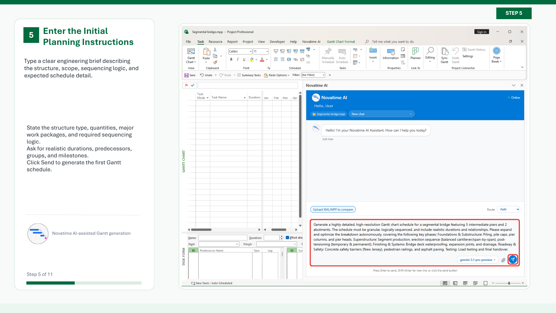Open the gemini-3.1-pro-preview model dropdown
Screen dimensions: 556x313
point(478,260)
